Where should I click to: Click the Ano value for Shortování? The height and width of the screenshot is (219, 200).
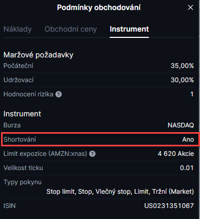pyautogui.click(x=188, y=140)
